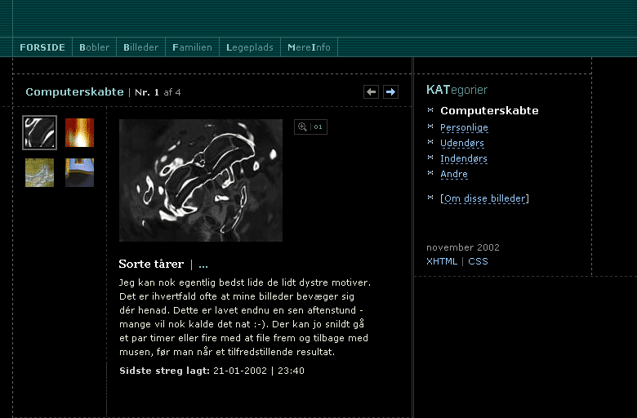Viewport: 637px width, 418px height.
Task: Open the Bobler navigation tab
Action: click(94, 47)
